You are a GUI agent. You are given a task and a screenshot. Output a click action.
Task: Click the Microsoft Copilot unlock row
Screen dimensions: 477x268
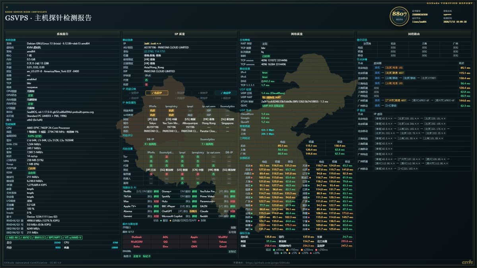179,216
